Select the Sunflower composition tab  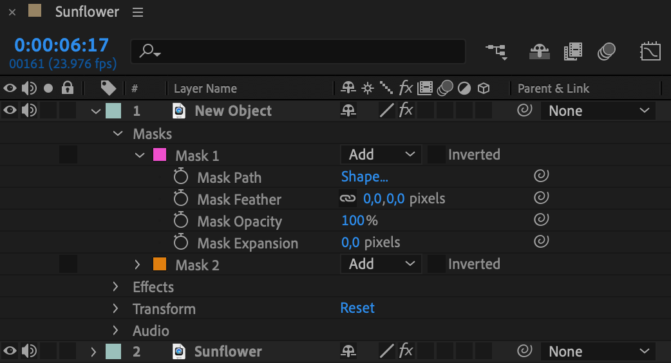[87, 12]
